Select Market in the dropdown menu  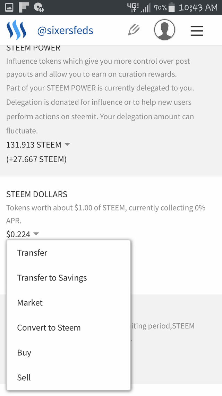30,303
